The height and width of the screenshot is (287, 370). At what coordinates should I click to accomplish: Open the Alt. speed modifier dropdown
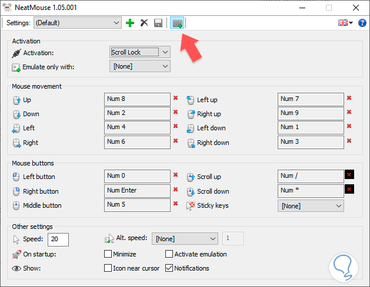pos(185,239)
